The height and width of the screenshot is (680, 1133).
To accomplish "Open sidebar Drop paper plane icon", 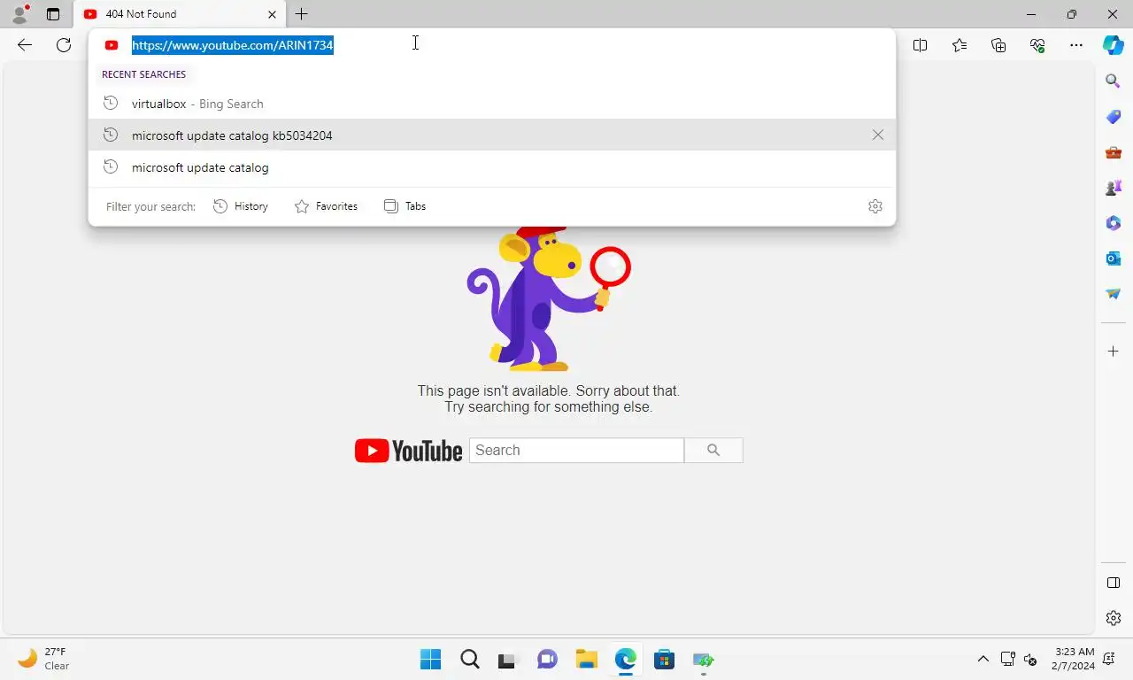I will pyautogui.click(x=1114, y=294).
